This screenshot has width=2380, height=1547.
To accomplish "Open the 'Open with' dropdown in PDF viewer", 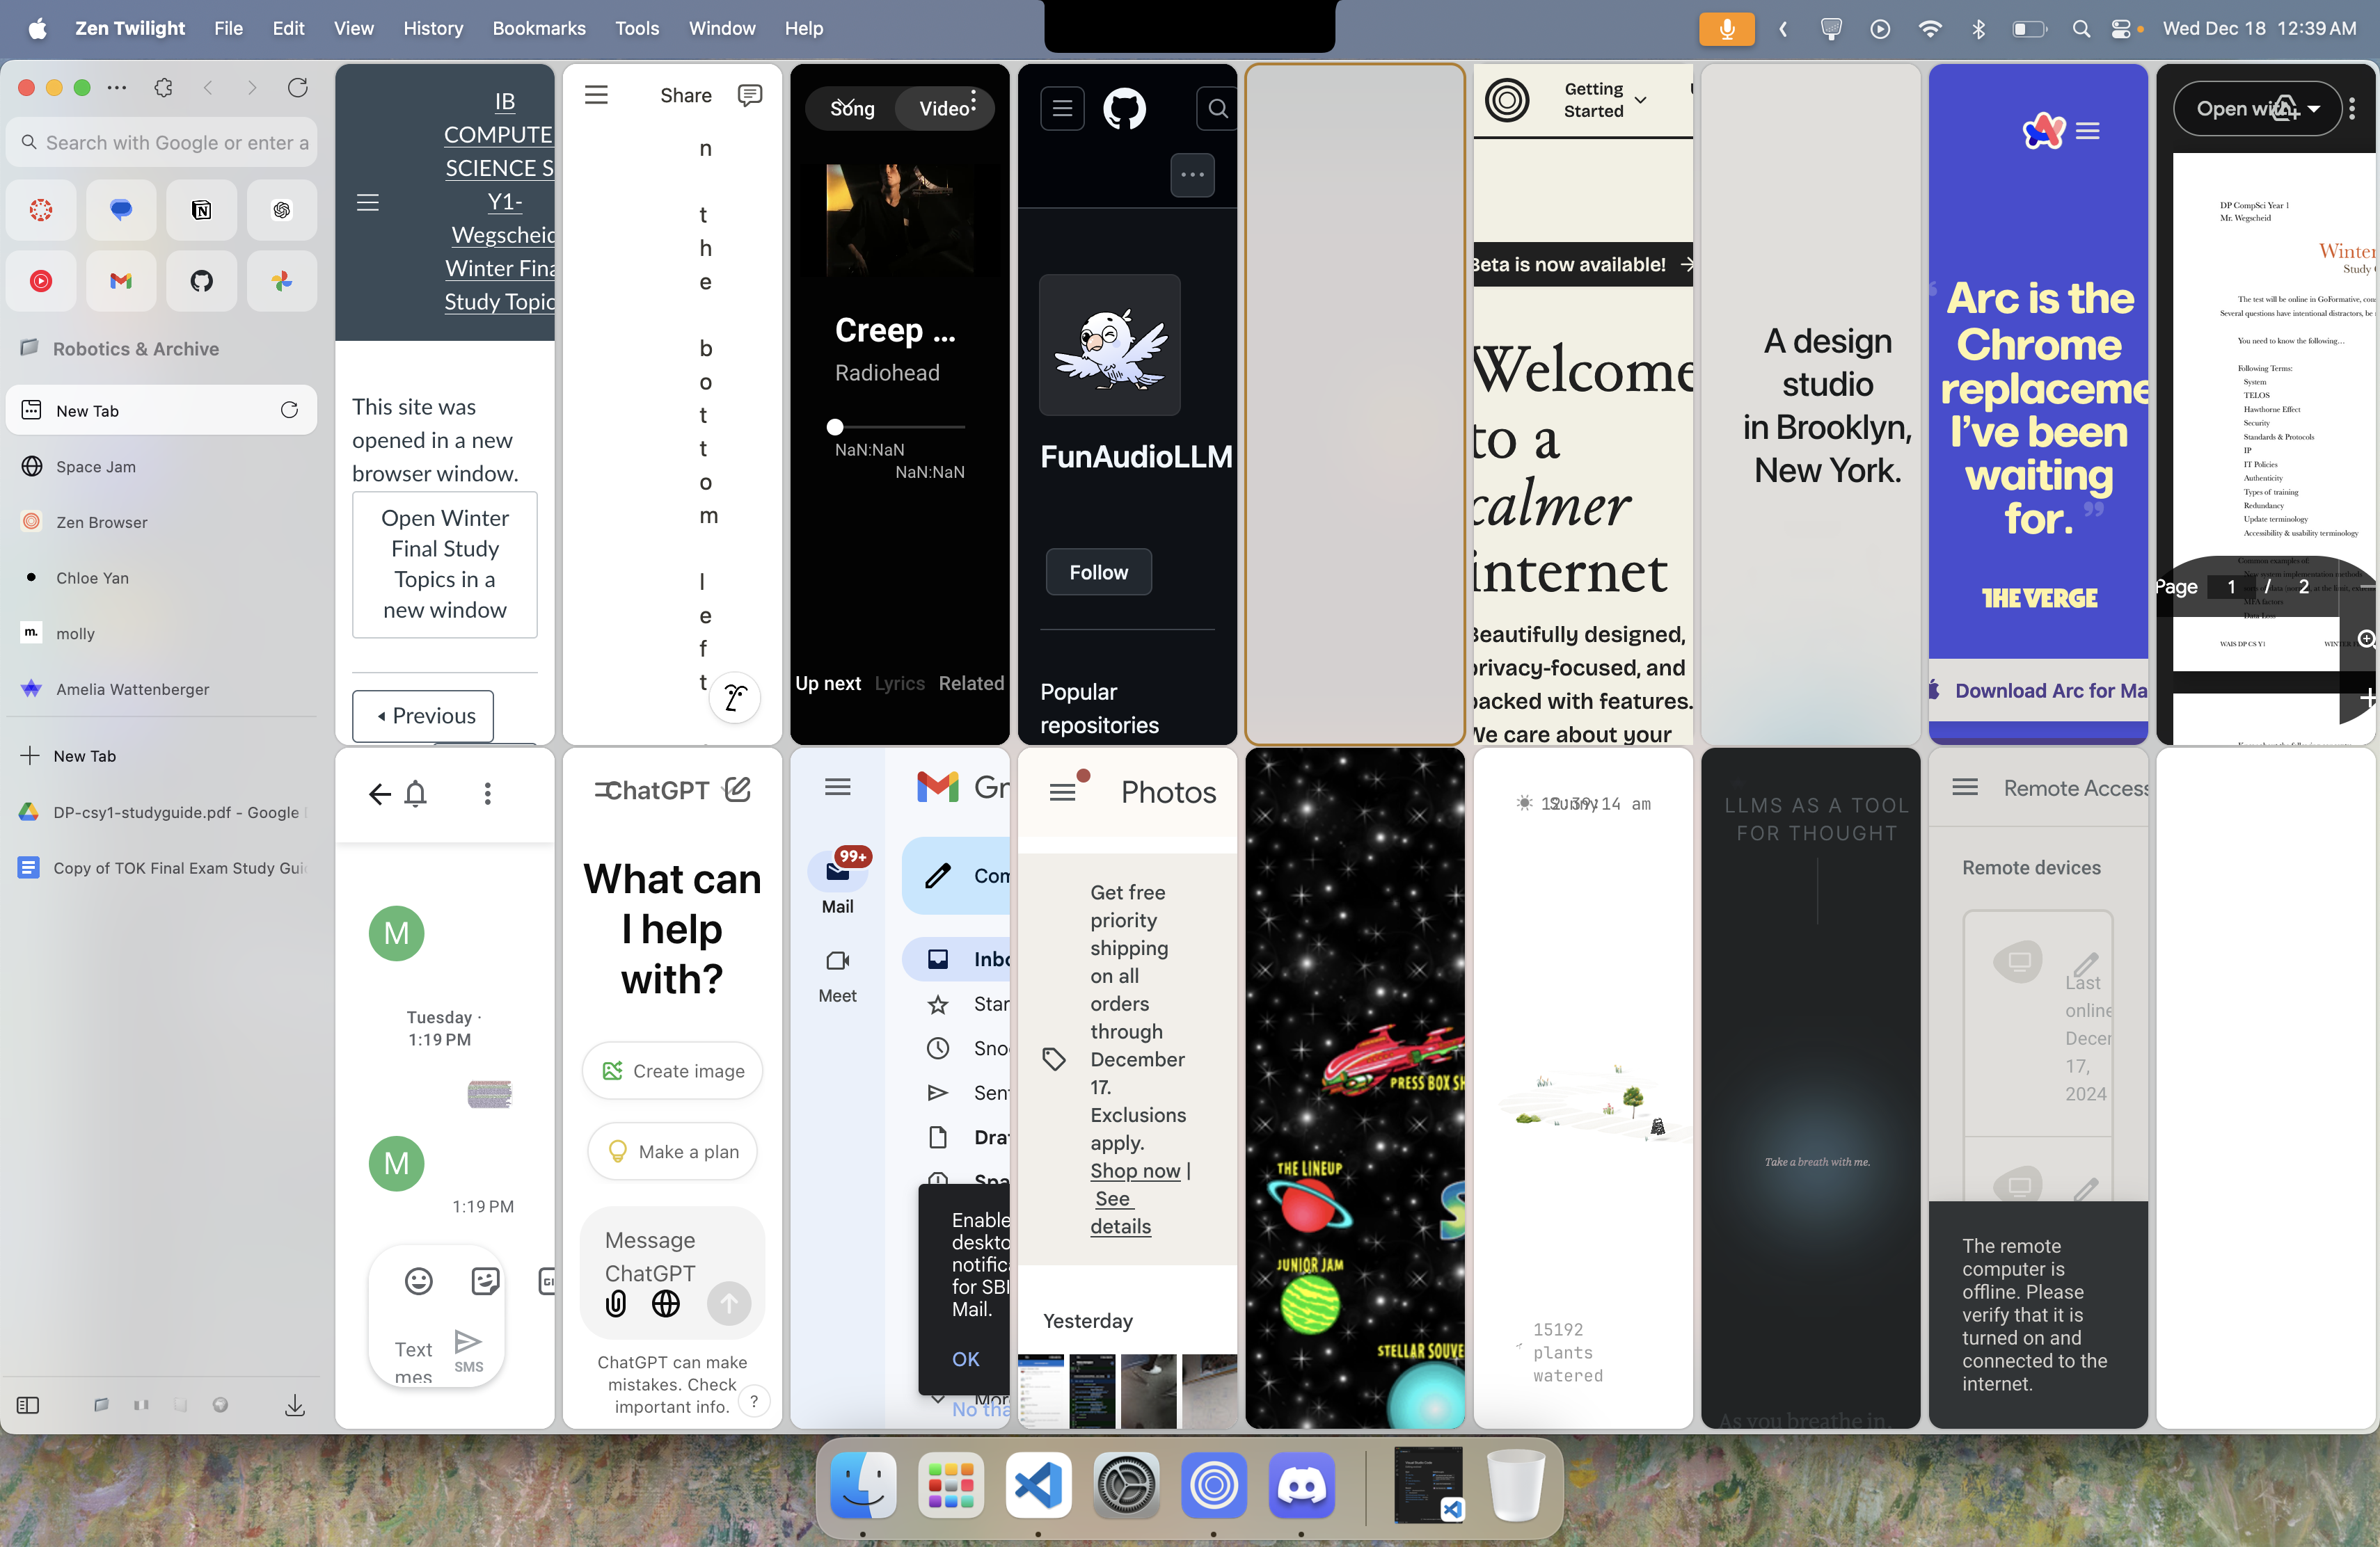I will (x=2257, y=109).
